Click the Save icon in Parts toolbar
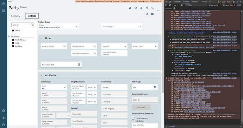243x128 pixels. [130, 8]
